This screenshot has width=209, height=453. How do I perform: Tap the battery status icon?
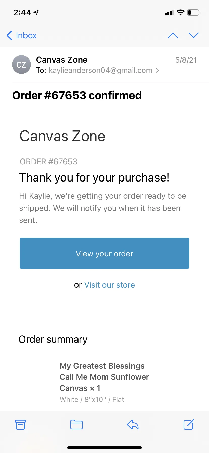pyautogui.click(x=194, y=12)
